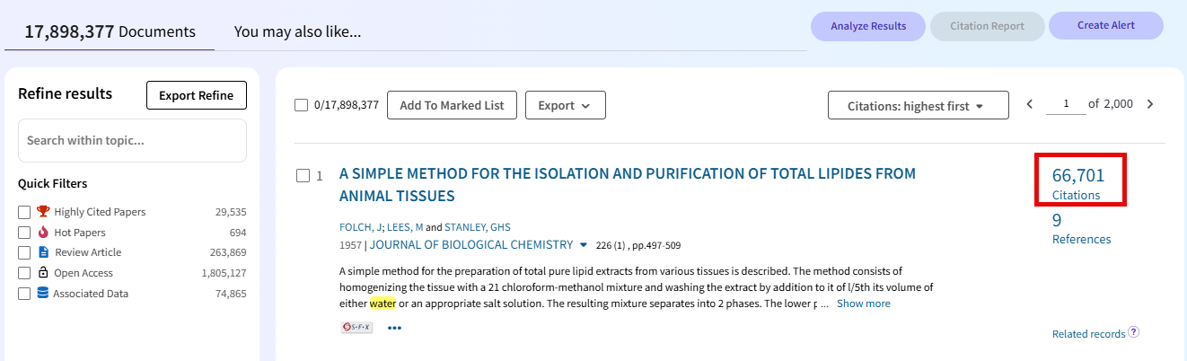Click the Analyze Results button
1187x361 pixels.
point(867,26)
